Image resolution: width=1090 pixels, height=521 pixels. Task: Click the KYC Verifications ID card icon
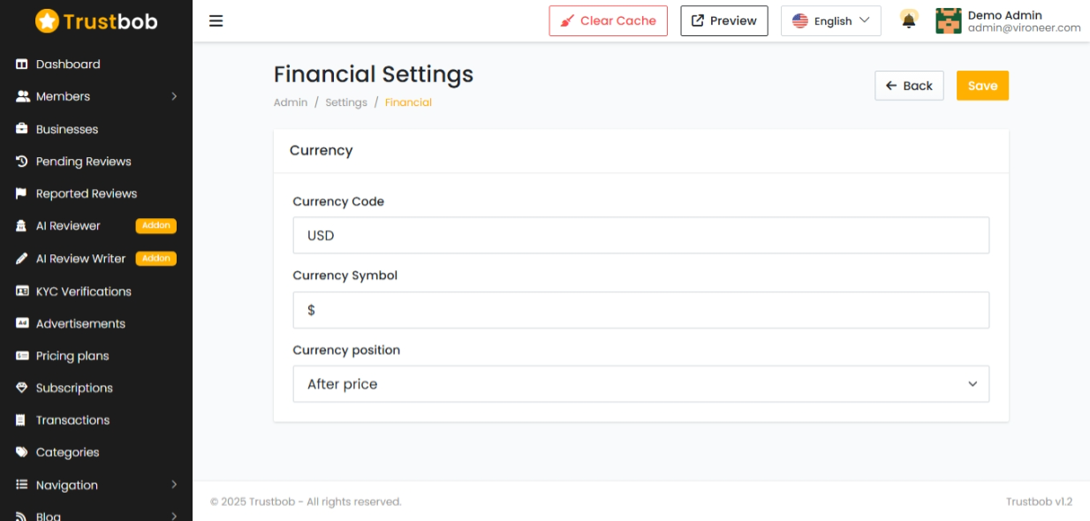tap(22, 291)
